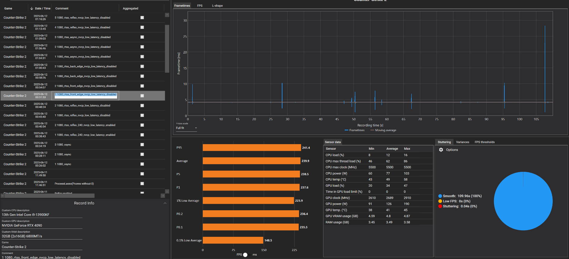
Task: Click the Date / Time sort arrow
Action: click(32, 9)
